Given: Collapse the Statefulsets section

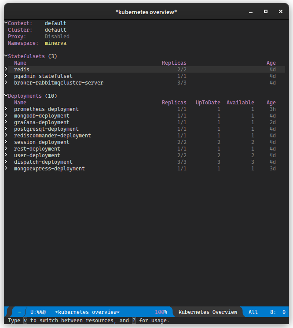Looking at the screenshot, I should (6, 56).
